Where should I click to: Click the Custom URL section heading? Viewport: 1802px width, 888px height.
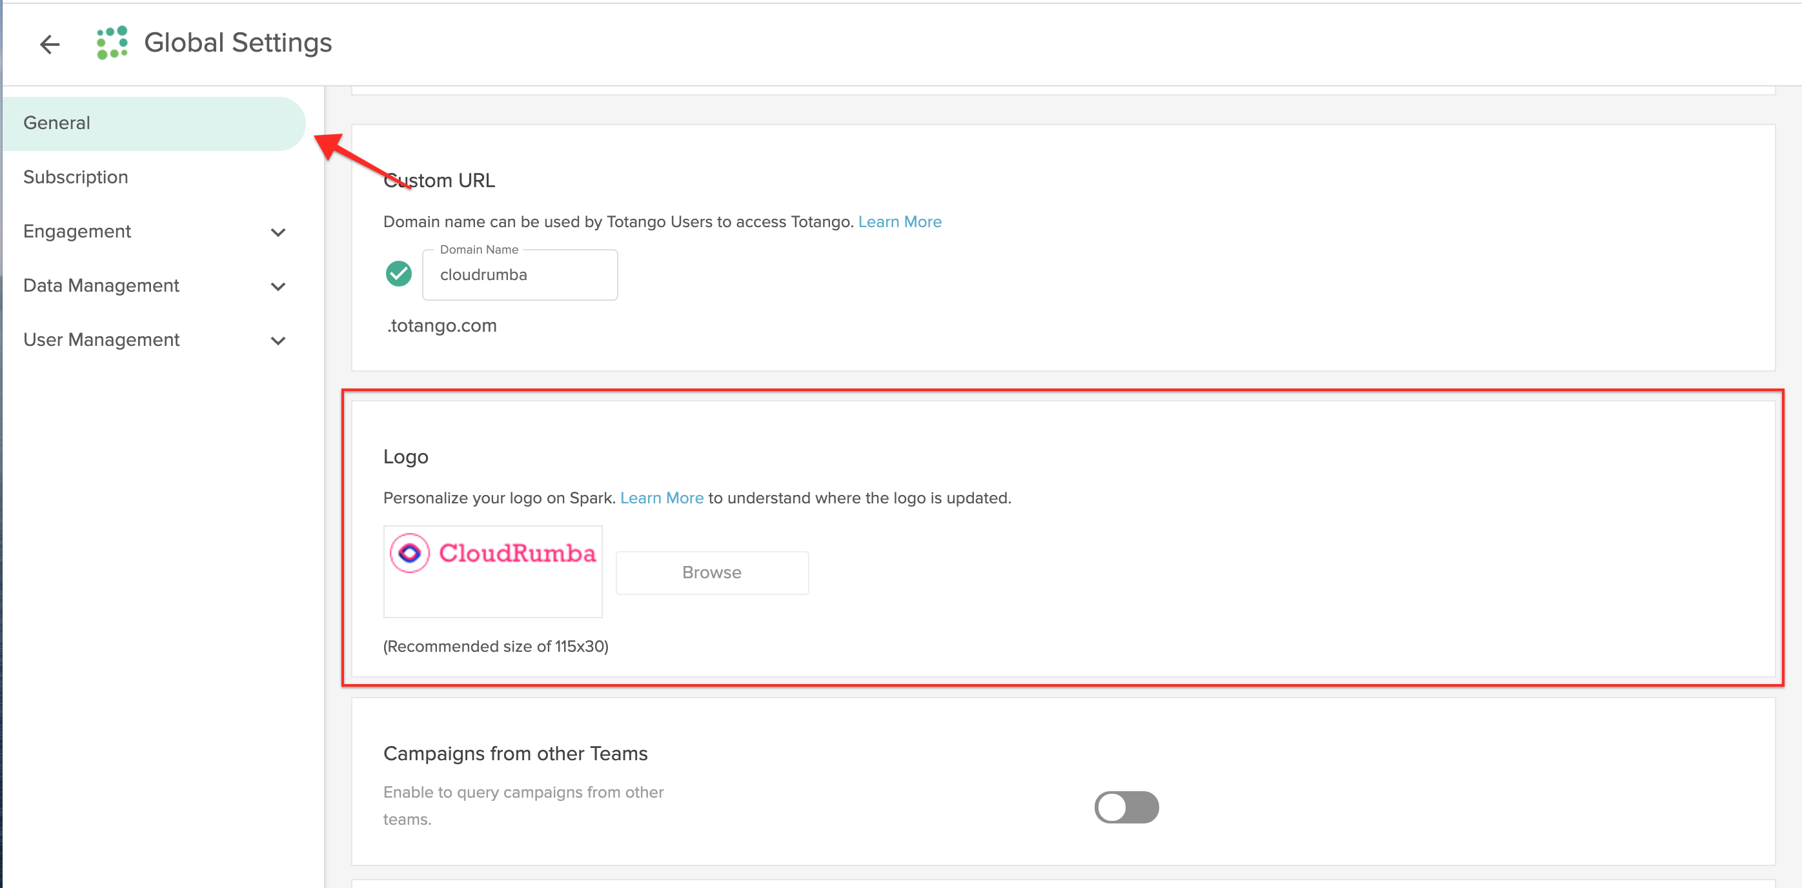pyautogui.click(x=440, y=181)
